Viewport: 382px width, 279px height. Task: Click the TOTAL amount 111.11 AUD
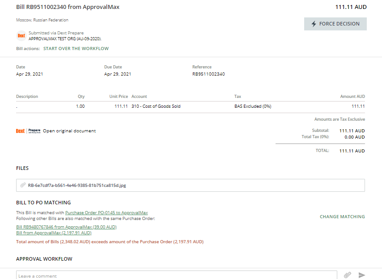[352, 151]
